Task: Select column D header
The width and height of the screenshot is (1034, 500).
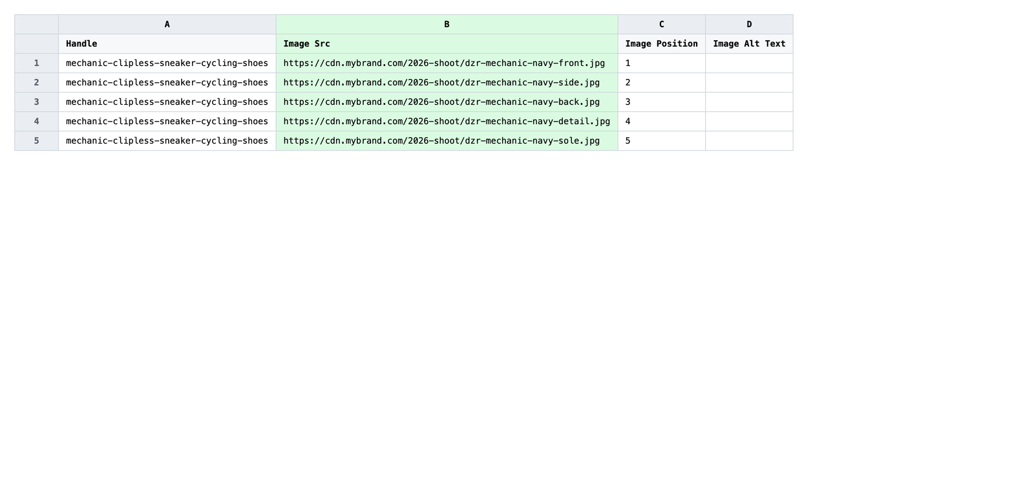Action: pos(749,25)
